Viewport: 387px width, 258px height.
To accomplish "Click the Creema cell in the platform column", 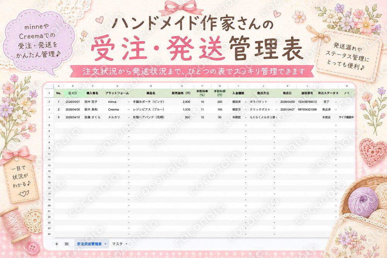I will click(113, 109).
